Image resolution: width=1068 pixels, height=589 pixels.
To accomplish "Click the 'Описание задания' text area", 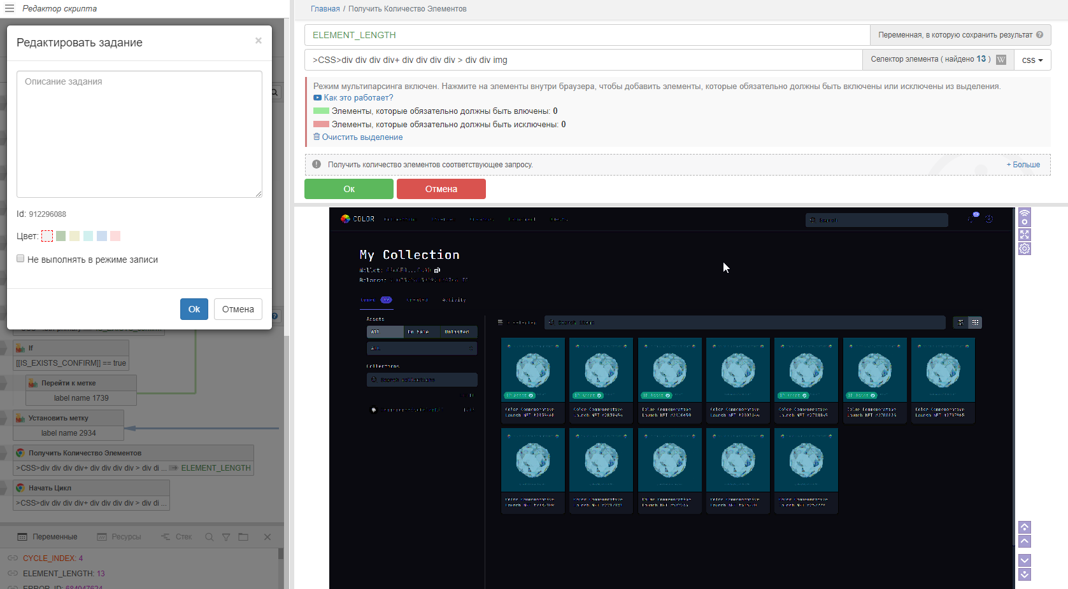I will coord(139,134).
